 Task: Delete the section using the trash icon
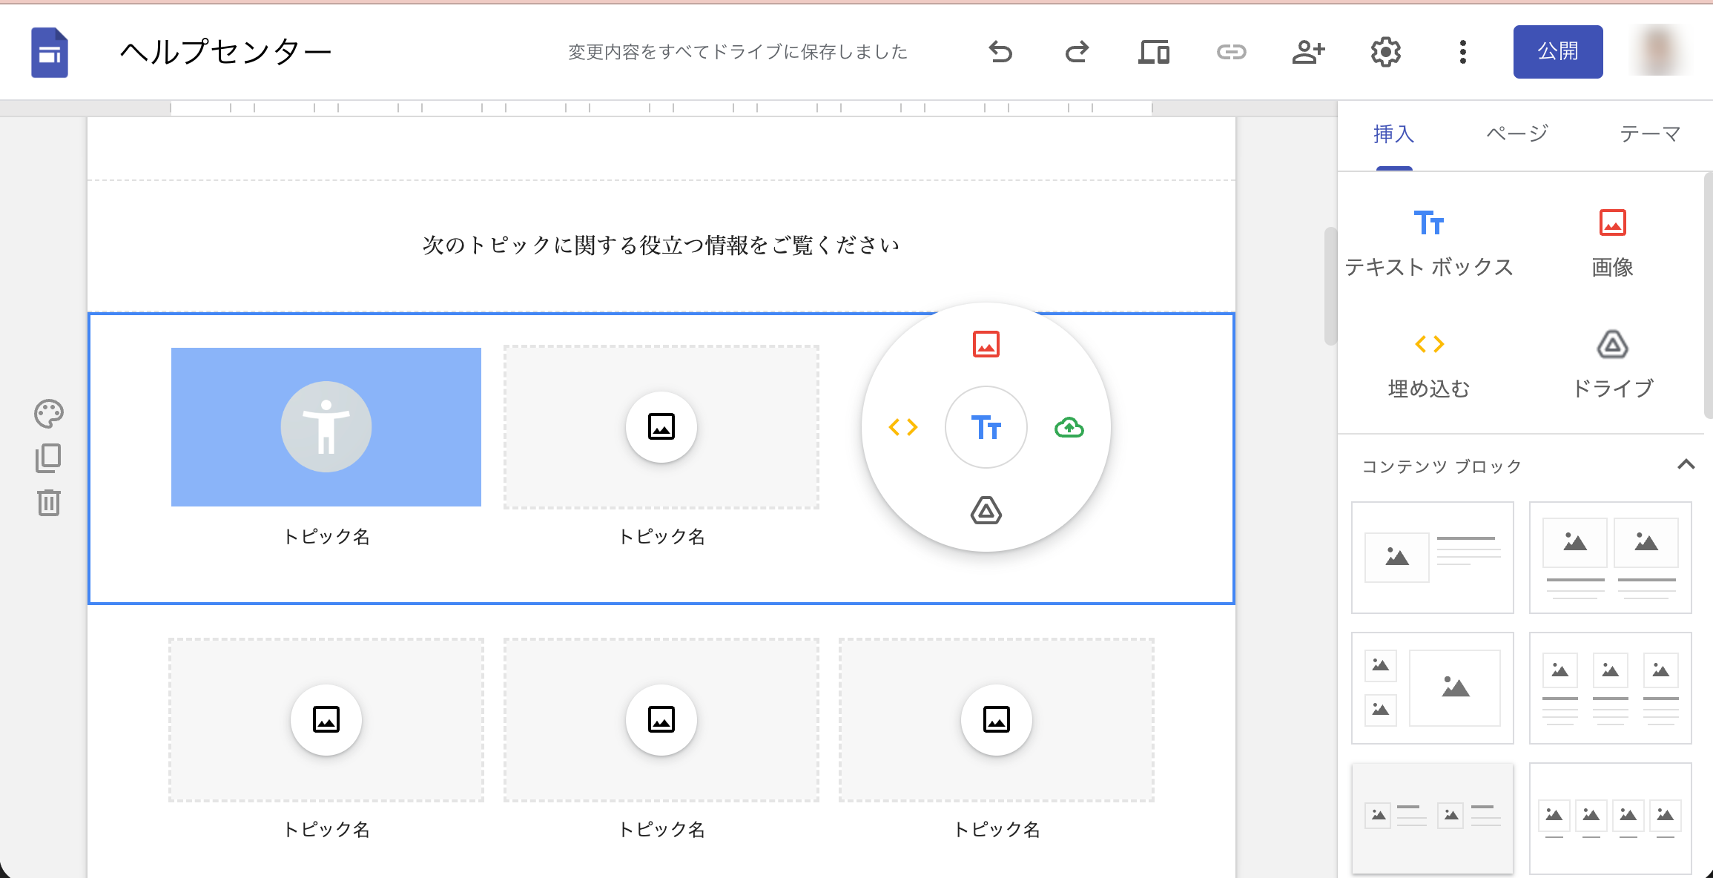click(x=48, y=503)
